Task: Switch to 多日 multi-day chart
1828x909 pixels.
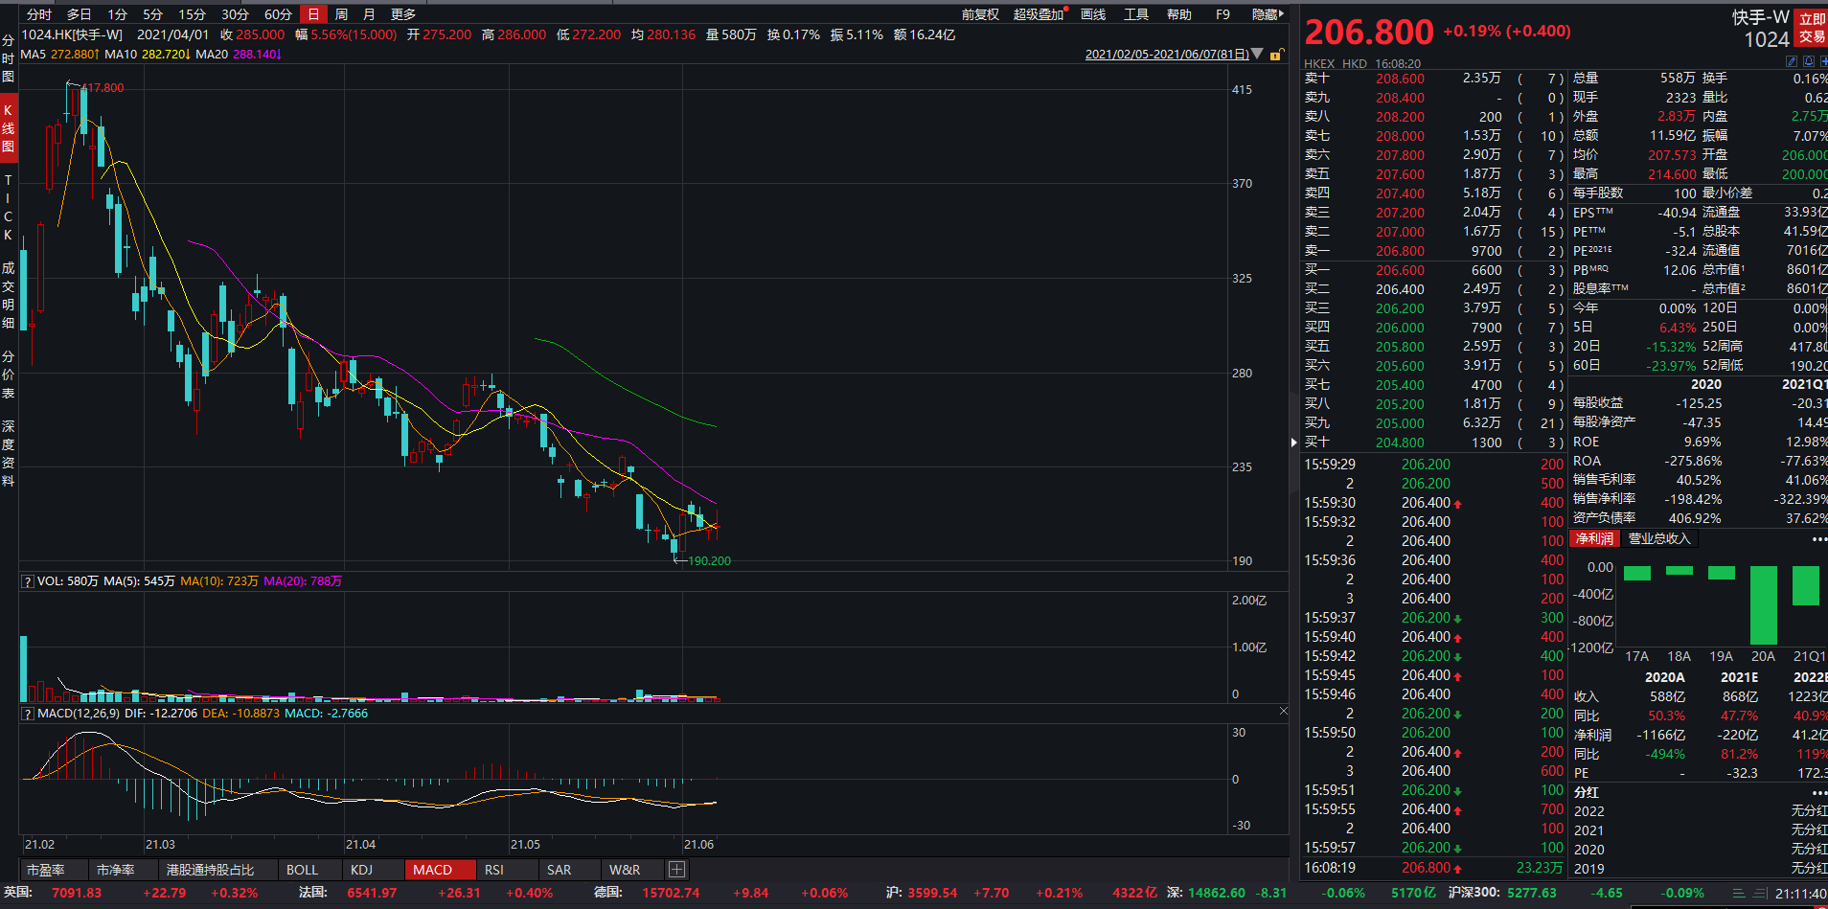Action: tap(79, 14)
